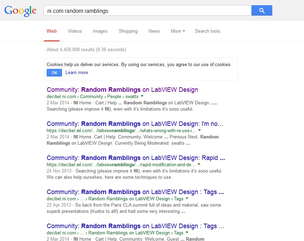The image size is (304, 241).
Task: Open the News tab
Action: click(154, 31)
